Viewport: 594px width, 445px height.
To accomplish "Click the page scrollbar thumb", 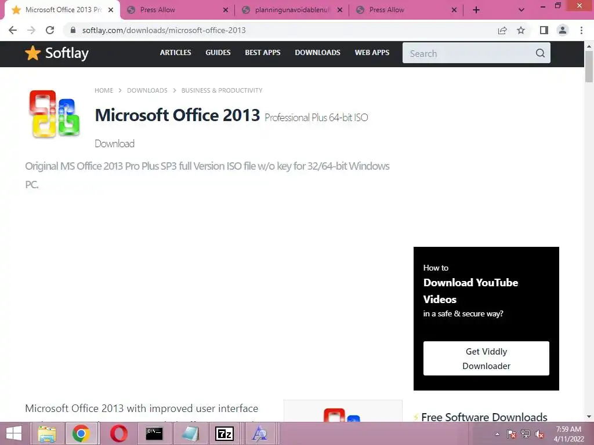I will [x=589, y=67].
